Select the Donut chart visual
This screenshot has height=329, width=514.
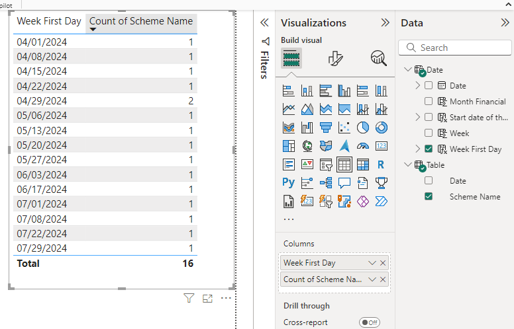tap(382, 128)
